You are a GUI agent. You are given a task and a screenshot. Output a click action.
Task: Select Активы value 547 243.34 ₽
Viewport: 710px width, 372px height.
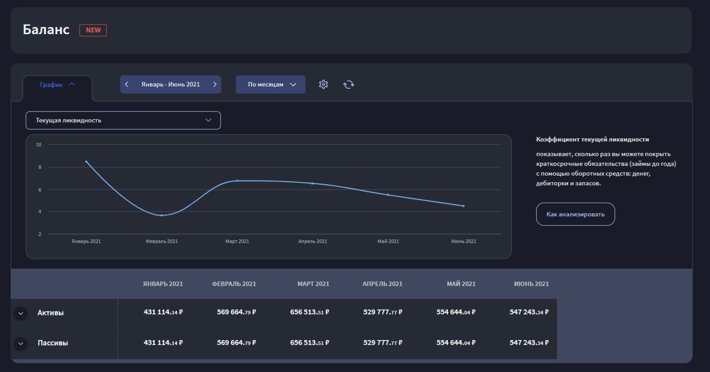point(529,312)
